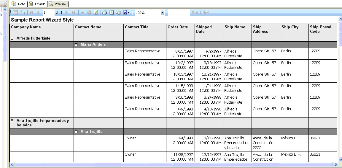The height and width of the screenshot is (168, 342).
Task: Click the 3/4/1998 order date cell
Action: click(180, 143)
